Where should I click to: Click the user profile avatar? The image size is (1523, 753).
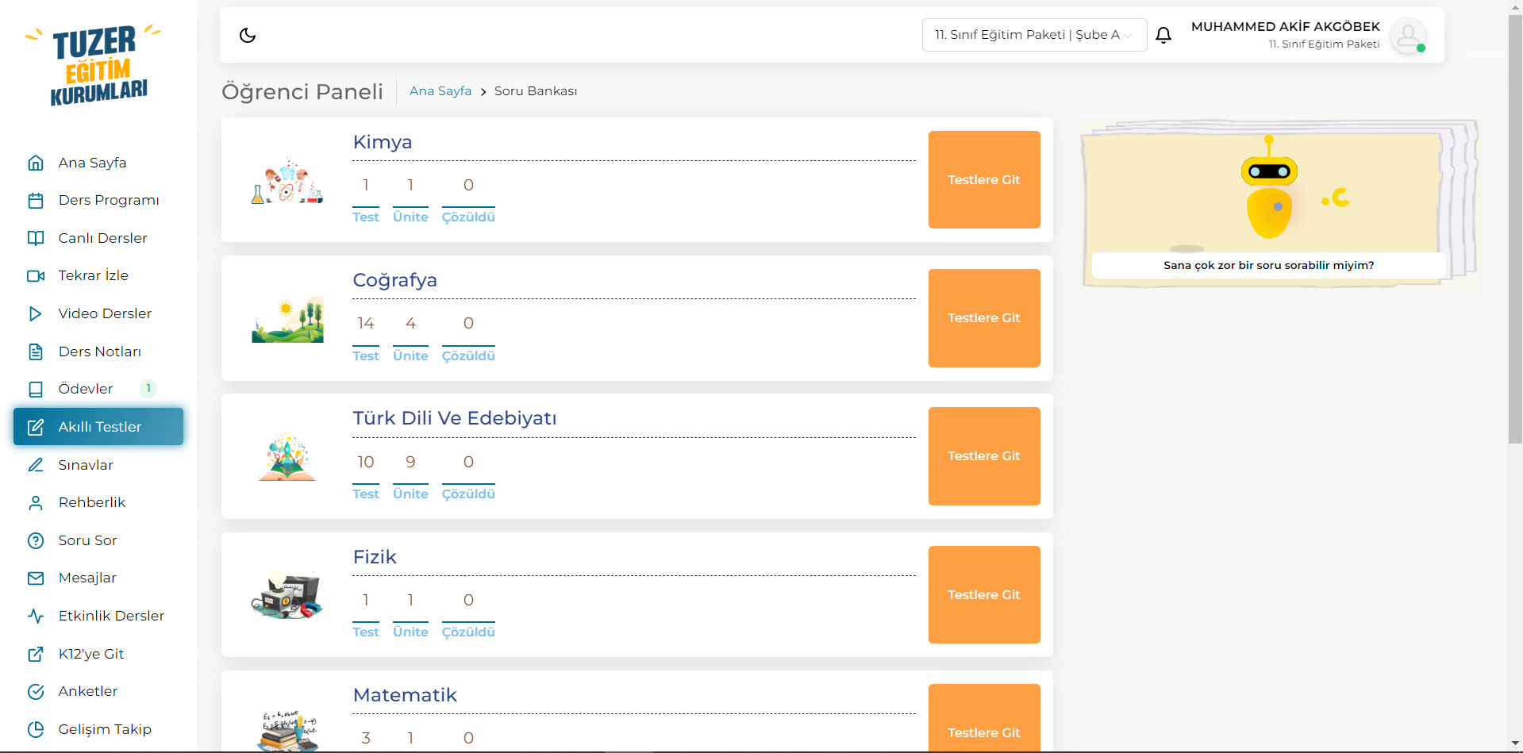[x=1408, y=36]
